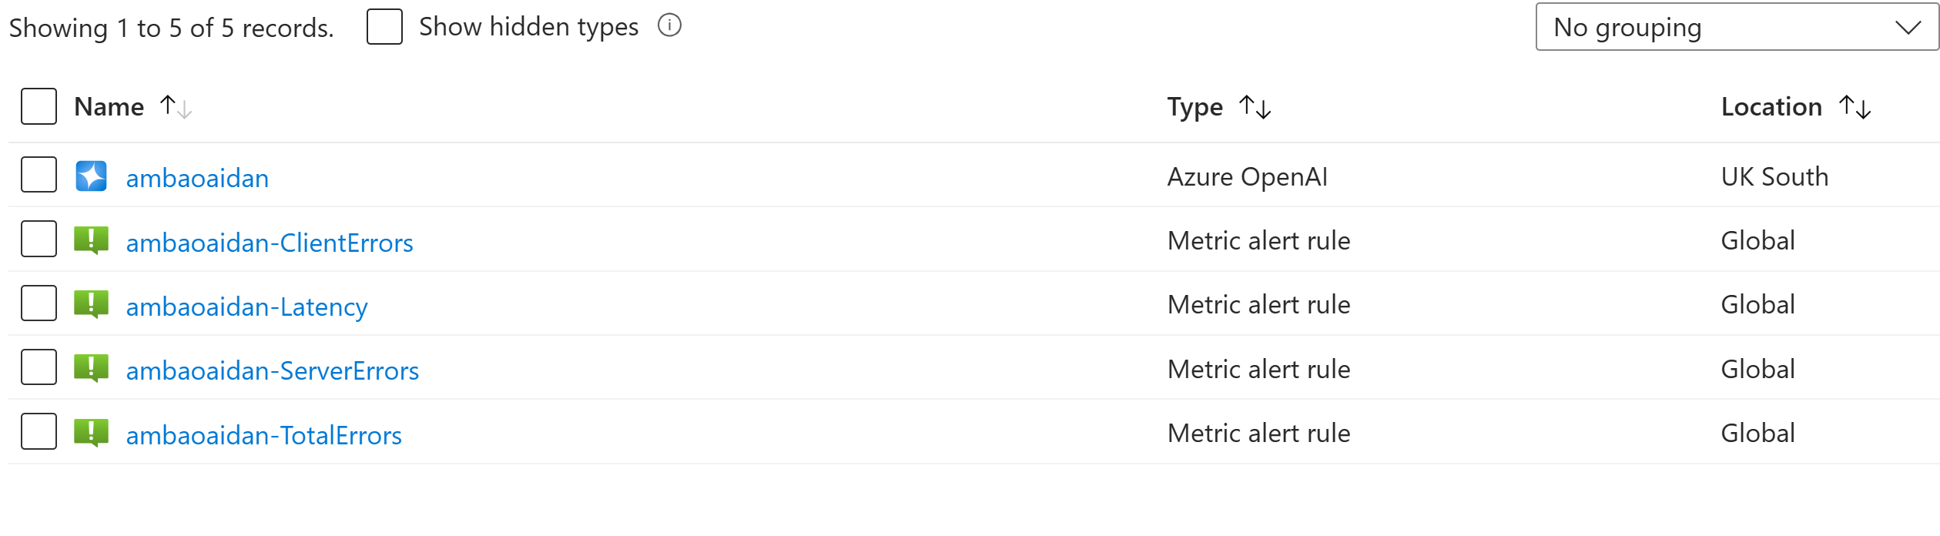Click the Location column header
Screen dimensions: 1940x536
(x=1771, y=106)
